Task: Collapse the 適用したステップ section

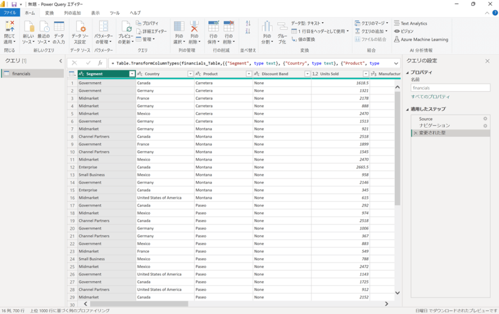Action: [408, 109]
